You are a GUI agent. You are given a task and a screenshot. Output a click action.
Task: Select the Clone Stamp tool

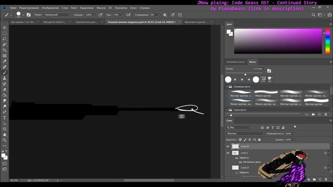[x=5, y=78]
